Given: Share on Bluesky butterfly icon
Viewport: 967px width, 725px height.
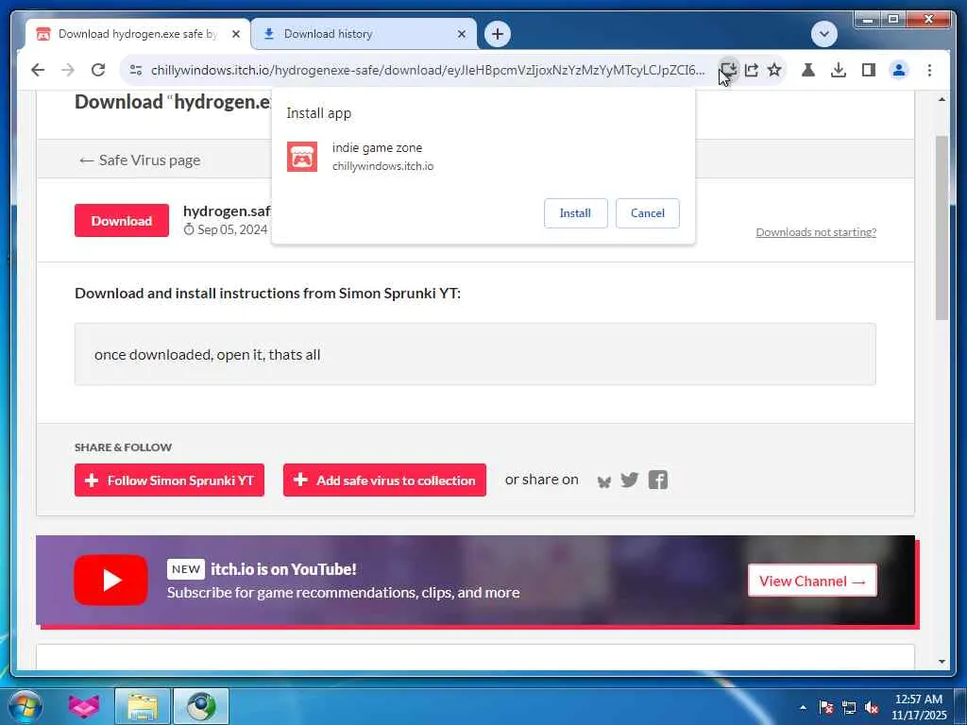Looking at the screenshot, I should (604, 481).
